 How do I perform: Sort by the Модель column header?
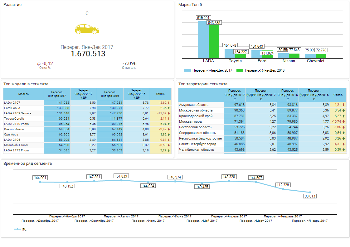pyautogui.click(x=23, y=94)
